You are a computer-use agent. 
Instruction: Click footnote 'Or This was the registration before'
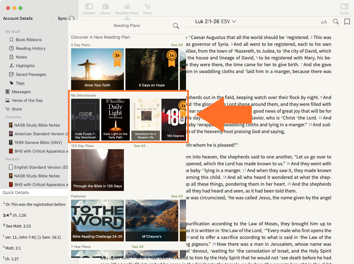point(35,204)
